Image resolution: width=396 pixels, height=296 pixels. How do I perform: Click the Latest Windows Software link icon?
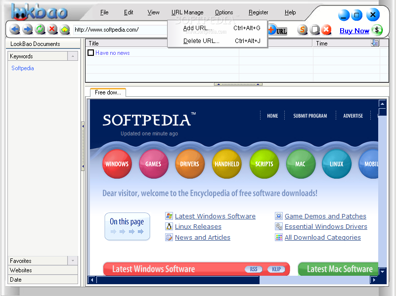[x=169, y=216]
